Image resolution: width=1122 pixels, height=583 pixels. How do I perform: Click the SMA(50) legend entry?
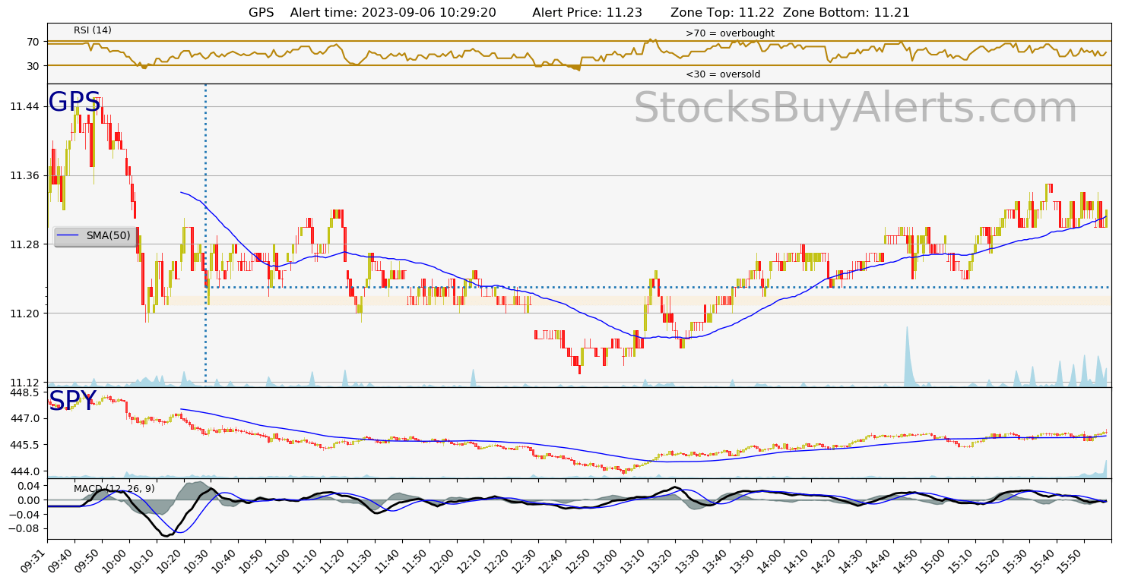[x=95, y=236]
